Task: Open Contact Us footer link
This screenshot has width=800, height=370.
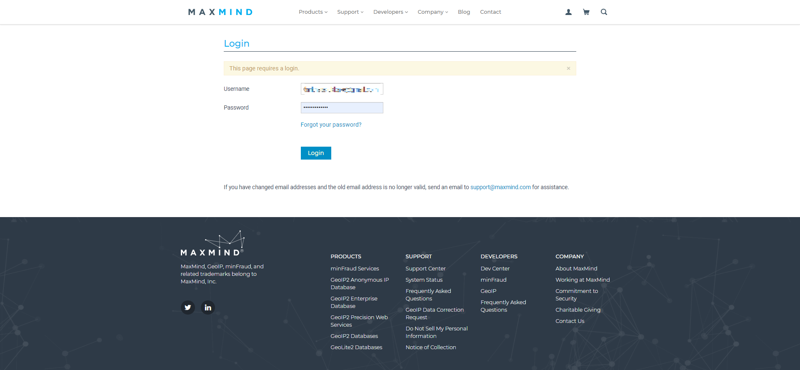Action: point(570,321)
